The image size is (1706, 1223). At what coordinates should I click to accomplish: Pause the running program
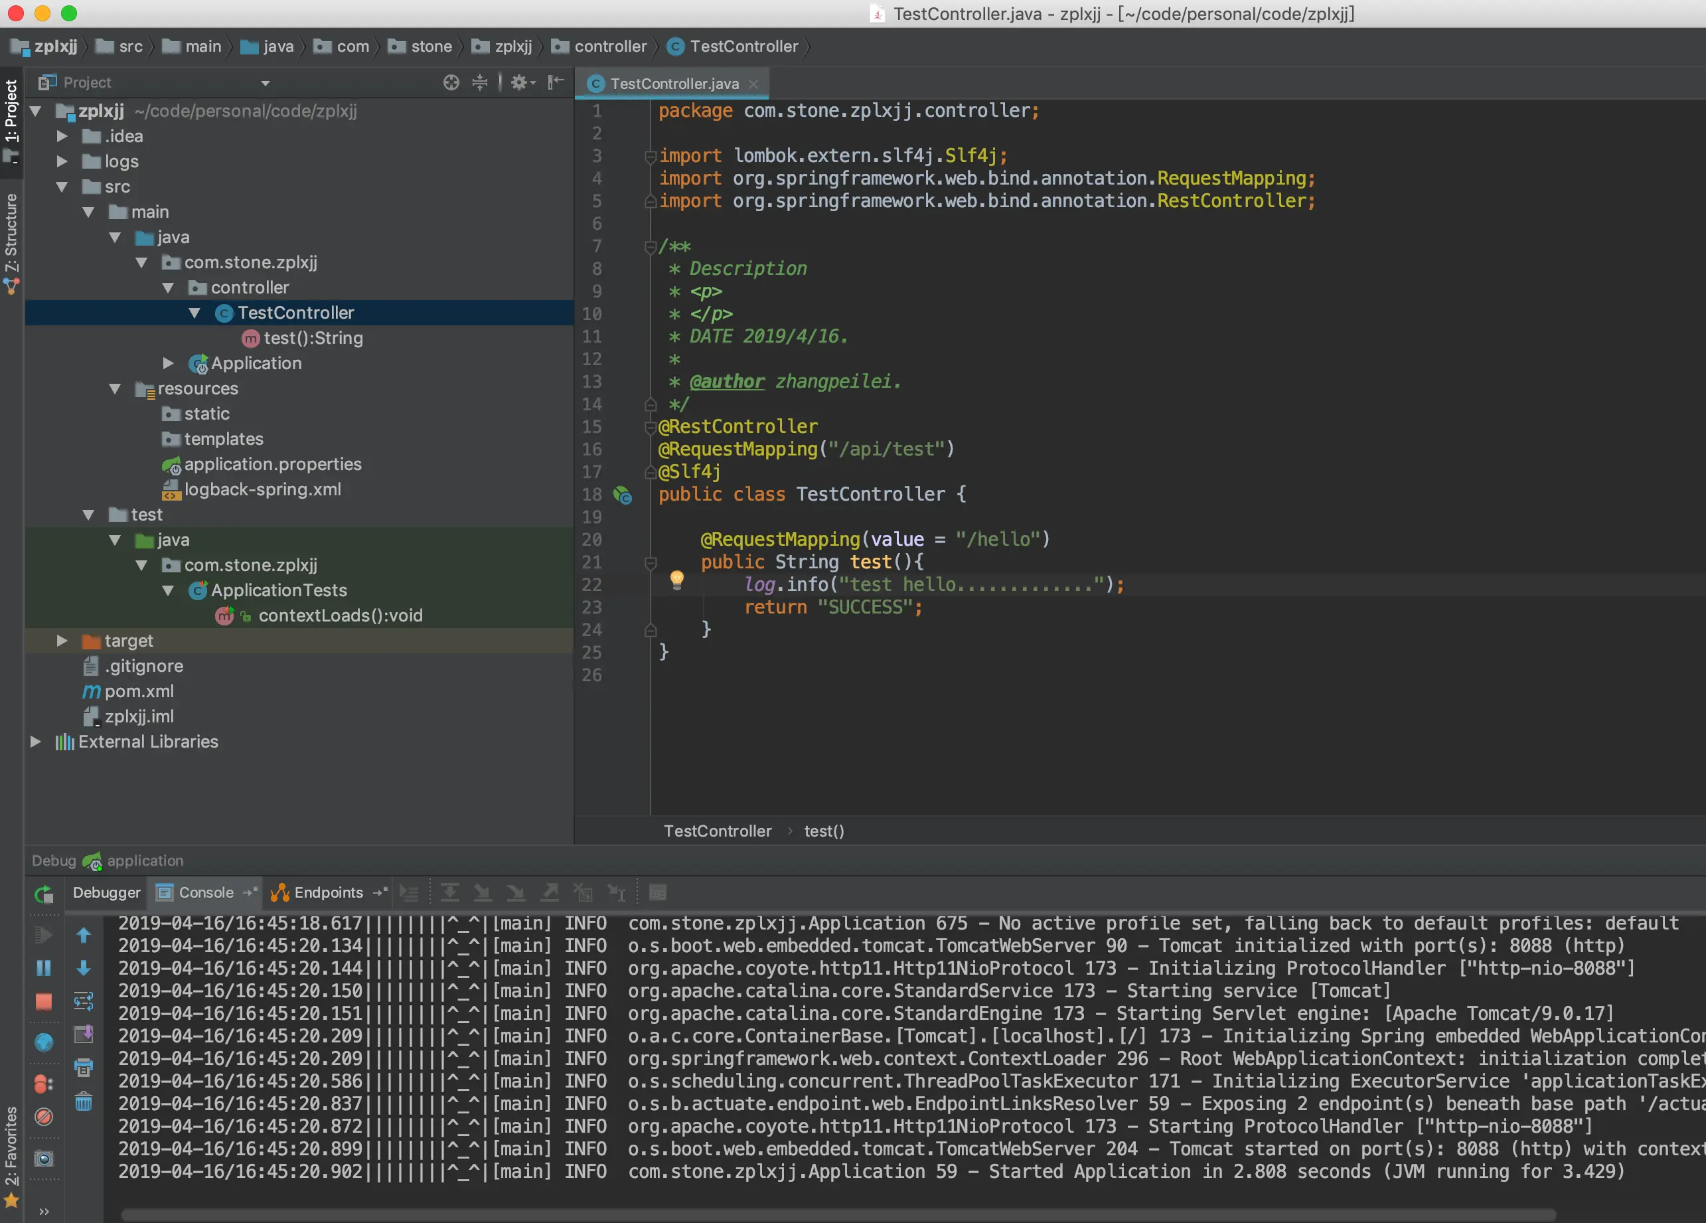[x=44, y=968]
